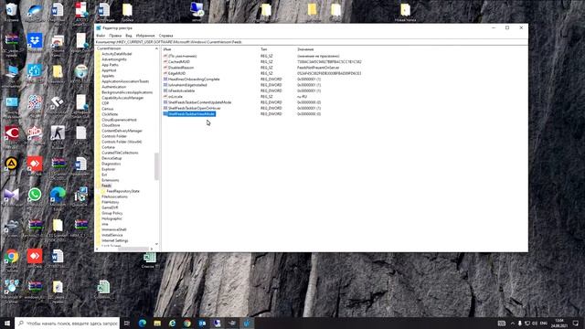This screenshot has height=329, width=585.
Task: Select the Feeds key in the tree
Action: [x=106, y=186]
